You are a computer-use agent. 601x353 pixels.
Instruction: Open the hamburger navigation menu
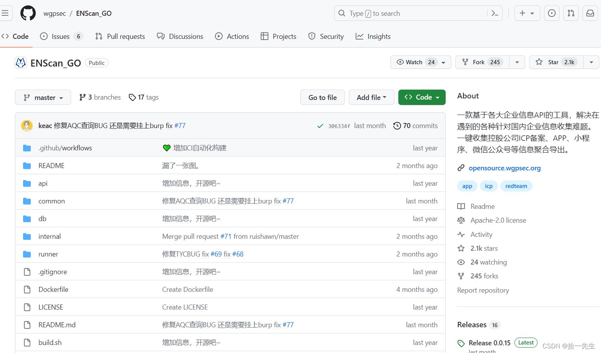5,13
